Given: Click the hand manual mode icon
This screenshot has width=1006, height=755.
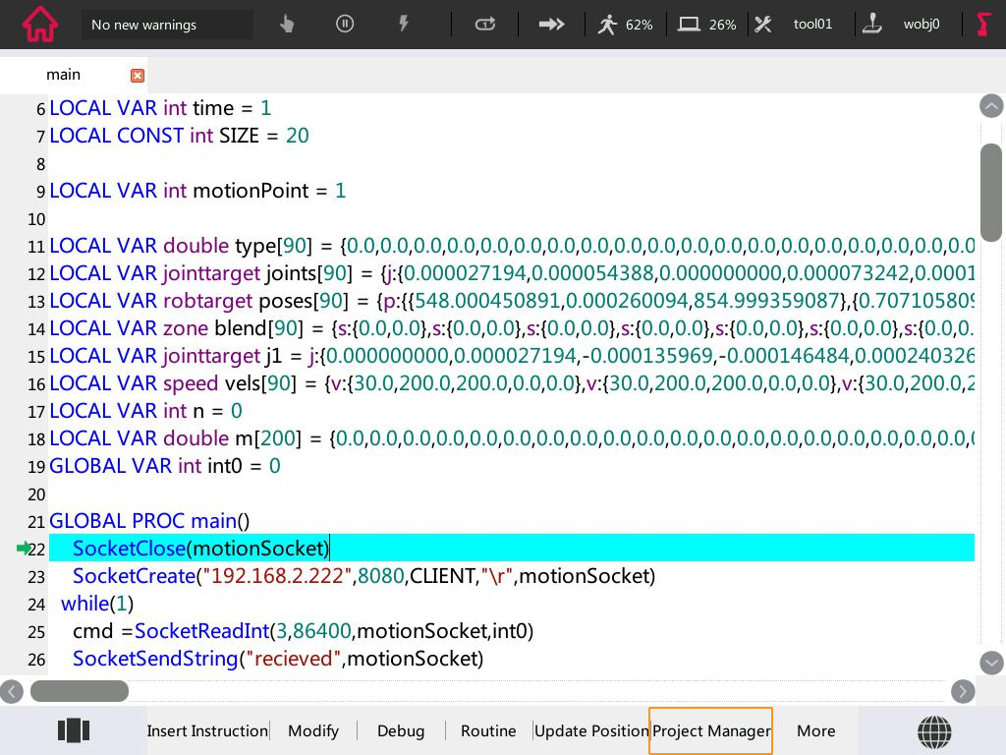Looking at the screenshot, I should point(287,25).
